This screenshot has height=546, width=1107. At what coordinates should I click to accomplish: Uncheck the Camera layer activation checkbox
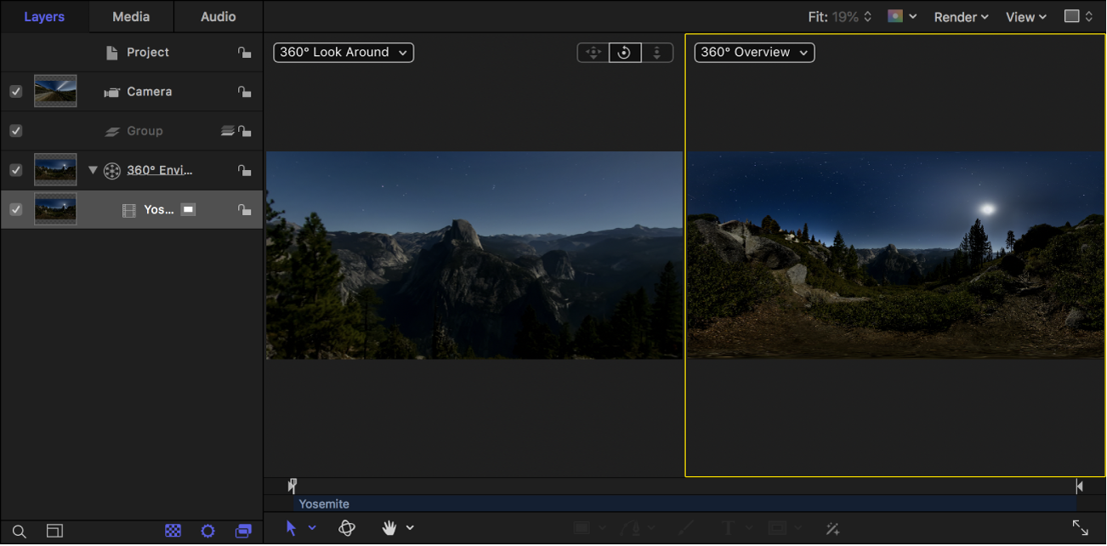pos(15,91)
